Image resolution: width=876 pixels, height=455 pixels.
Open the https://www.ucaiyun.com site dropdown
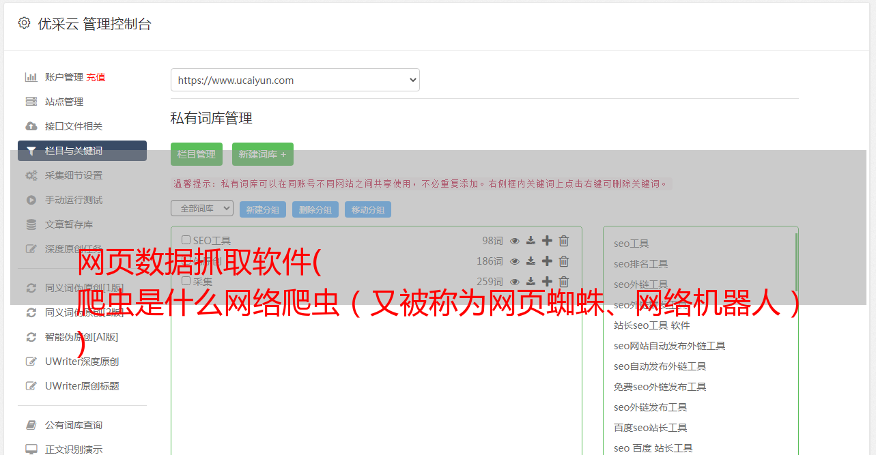pyautogui.click(x=295, y=80)
